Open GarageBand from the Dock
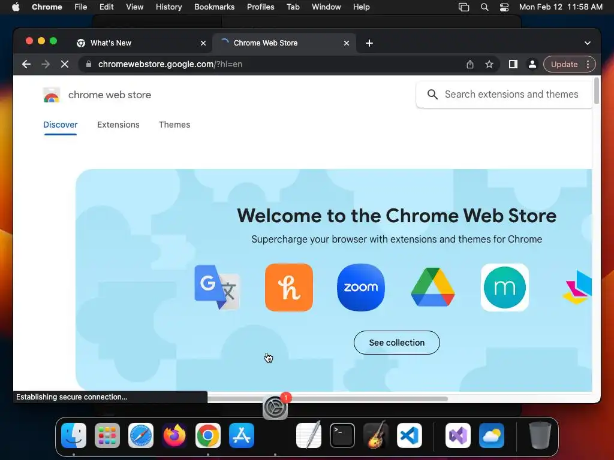Screen dimensions: 614x460 tap(376, 435)
